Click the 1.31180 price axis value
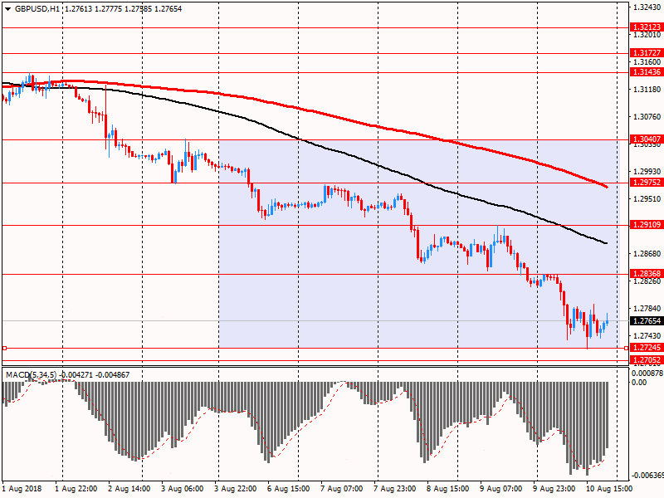The width and height of the screenshot is (664, 498). coord(647,90)
